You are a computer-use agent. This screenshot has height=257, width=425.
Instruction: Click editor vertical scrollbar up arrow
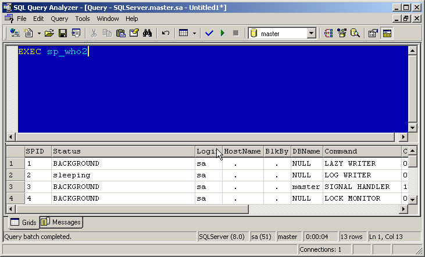(412, 51)
